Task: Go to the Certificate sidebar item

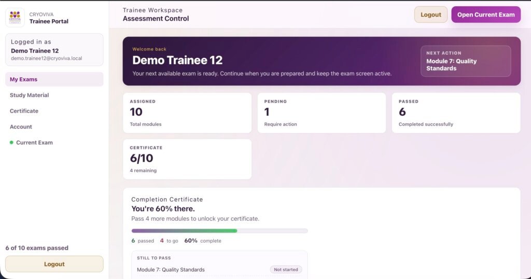Action: [54, 111]
